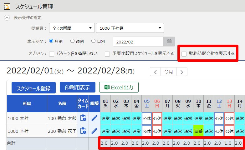Click 早番 cell for 勤怠 花子 on 10th
The image size is (245, 150).
pyautogui.click(x=198, y=131)
